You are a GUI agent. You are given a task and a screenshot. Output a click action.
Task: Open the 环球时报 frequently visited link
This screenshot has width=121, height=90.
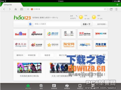pyautogui.click(x=32, y=55)
